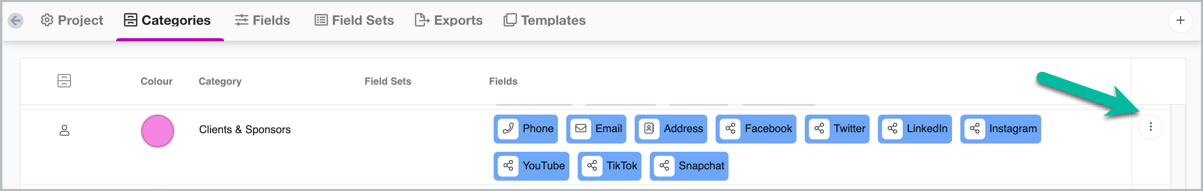
Task: Click the Facebook share icon
Action: (x=730, y=129)
